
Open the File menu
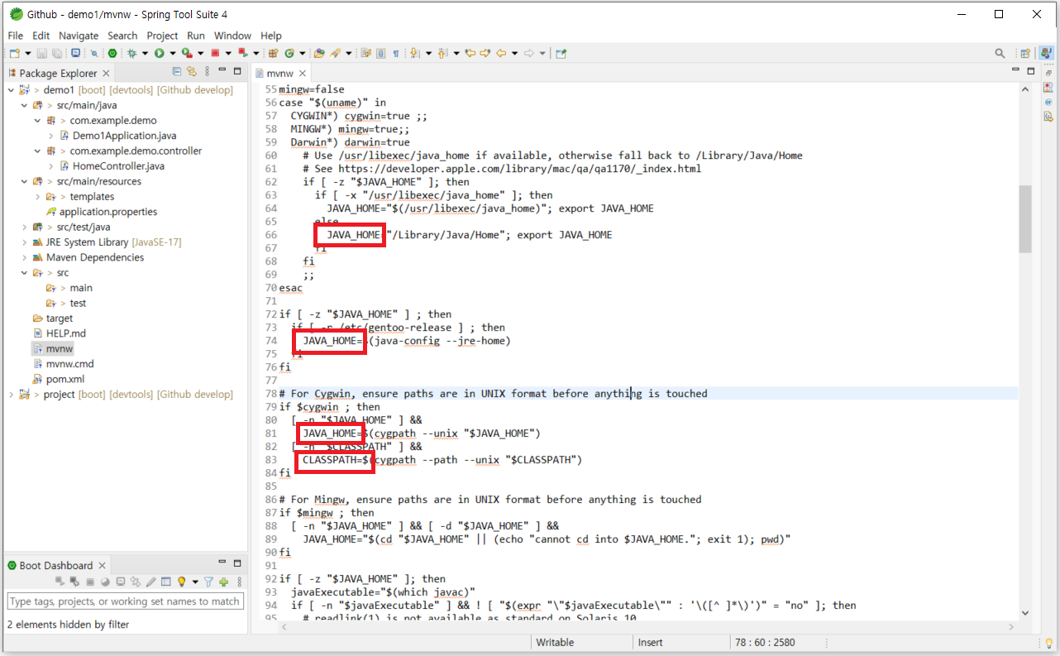click(16, 36)
